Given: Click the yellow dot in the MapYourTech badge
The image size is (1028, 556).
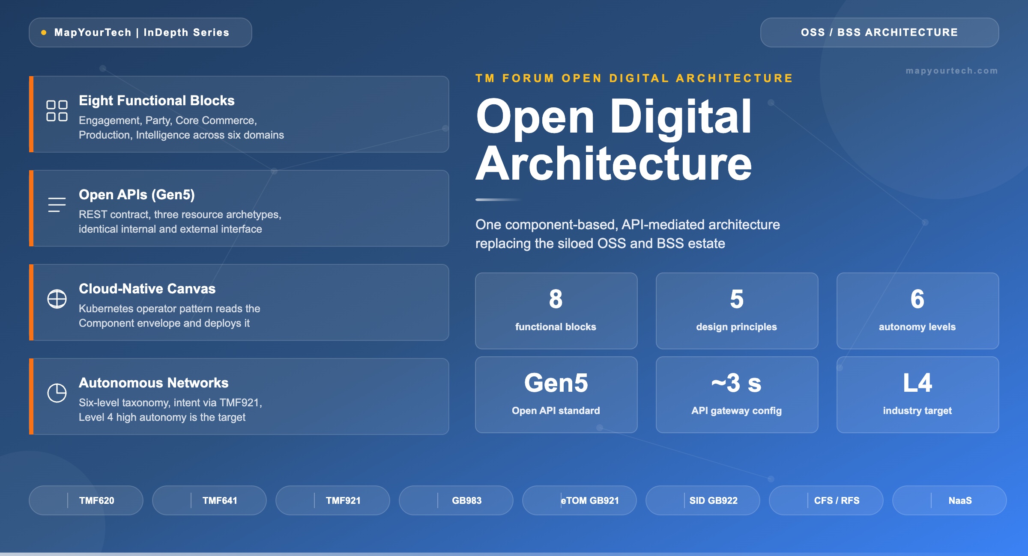Looking at the screenshot, I should coord(44,33).
